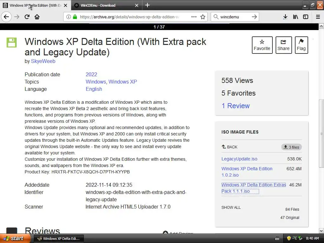
Task: Go back with the browser back arrow
Action: (x=6, y=17)
